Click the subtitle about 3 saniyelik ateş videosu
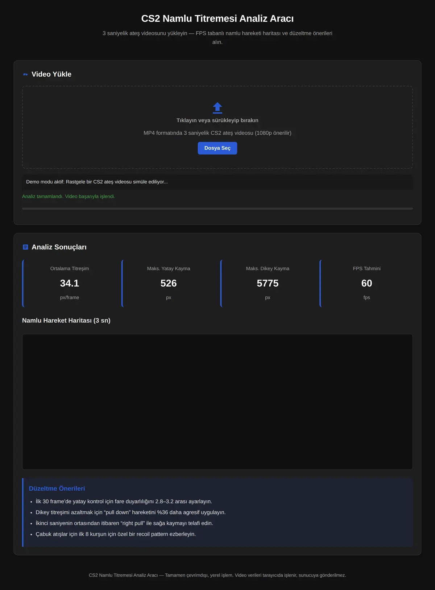435x590 pixels. pos(217,37)
